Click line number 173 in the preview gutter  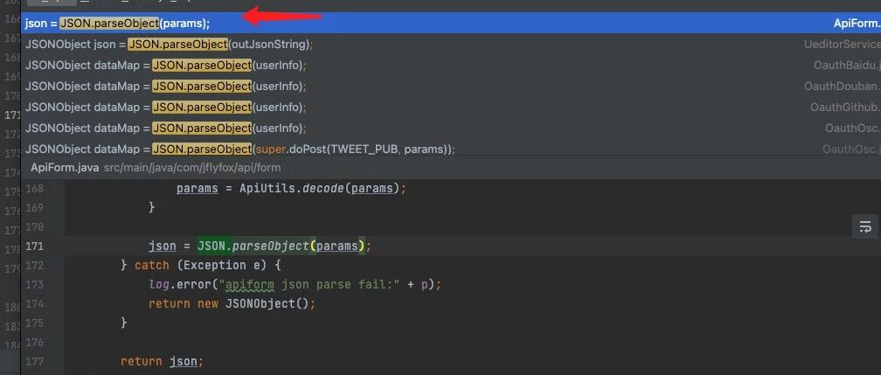(35, 284)
